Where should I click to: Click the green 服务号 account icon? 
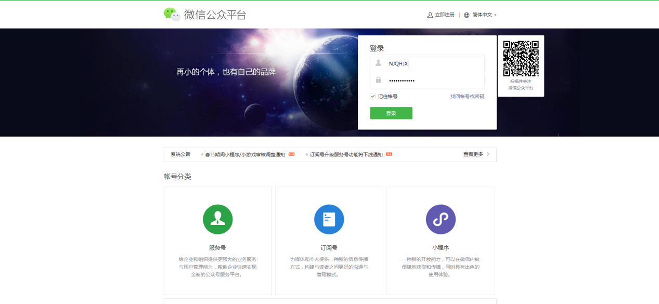(217, 219)
